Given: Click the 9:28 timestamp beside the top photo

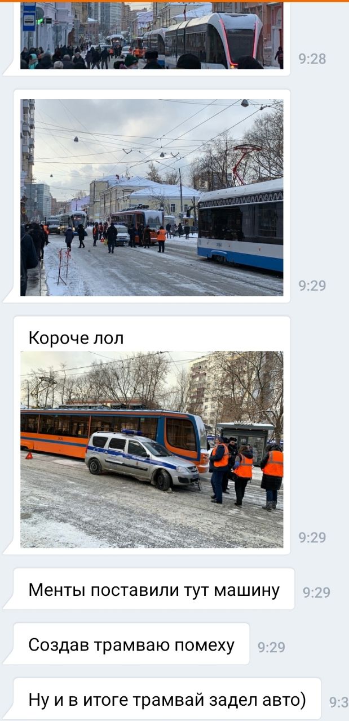Looking at the screenshot, I should pos(312,59).
